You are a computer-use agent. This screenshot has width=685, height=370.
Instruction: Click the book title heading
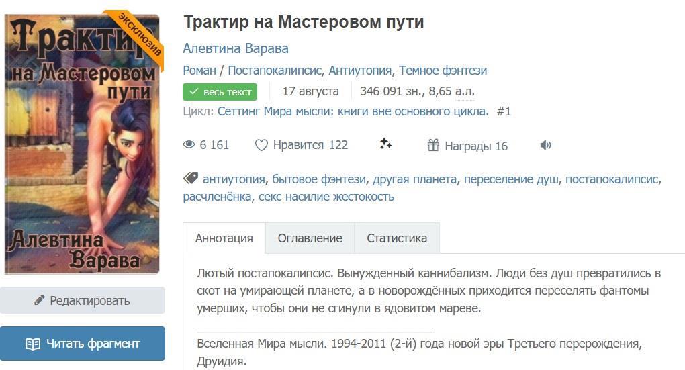(304, 21)
